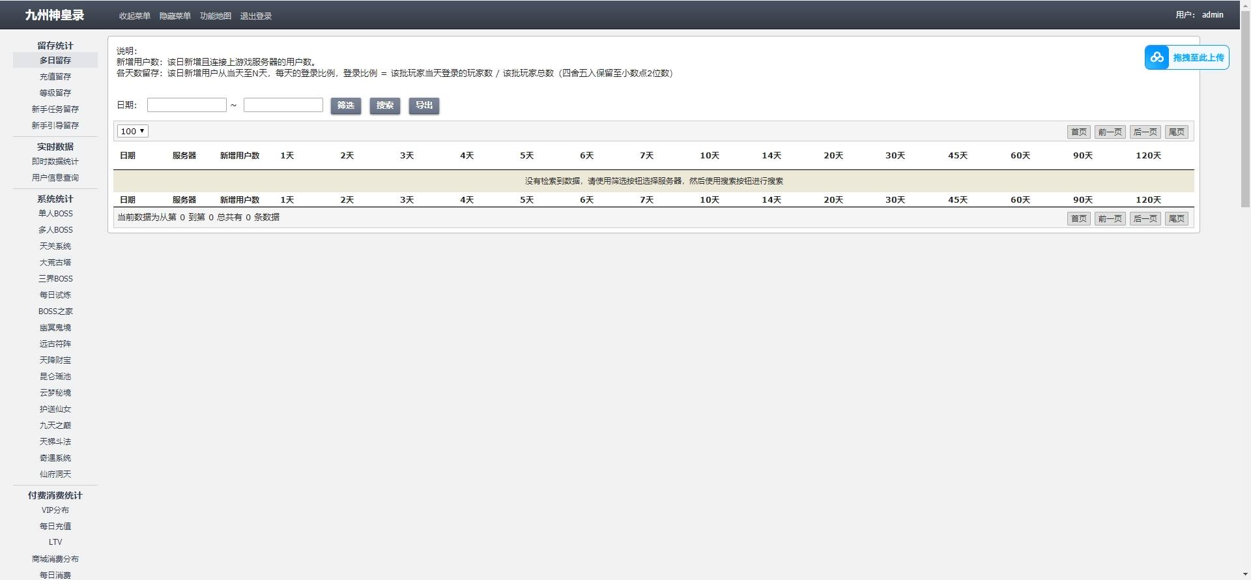Click 尾页 in bottom pagination
Image resolution: width=1251 pixels, height=580 pixels.
[1176, 218]
